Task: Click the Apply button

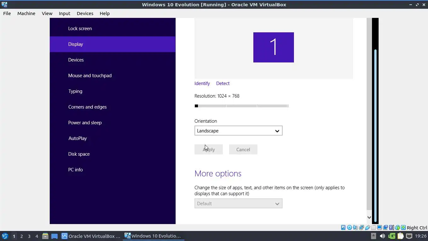Action: click(x=209, y=149)
